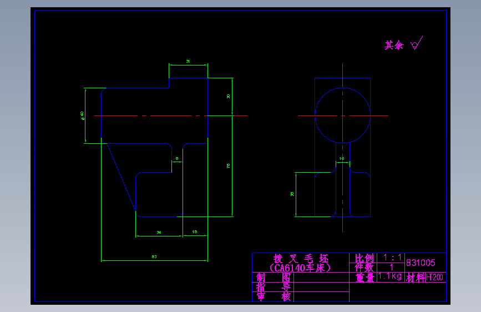Screen dimensions: 481x312
Task: Click the '1 : 1' scale value
Action: pos(392,258)
